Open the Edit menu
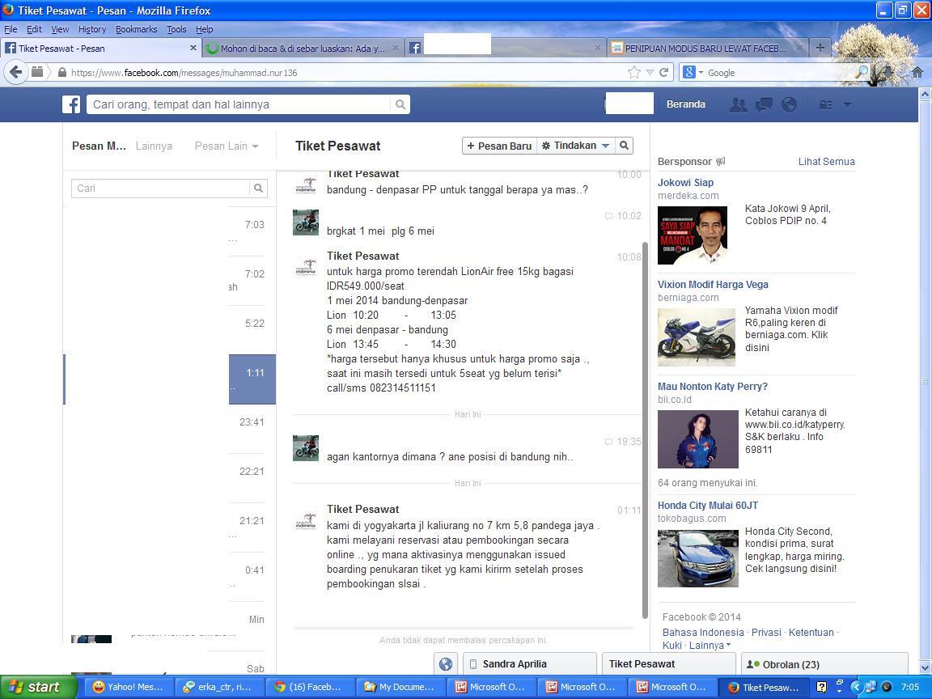 35,29
